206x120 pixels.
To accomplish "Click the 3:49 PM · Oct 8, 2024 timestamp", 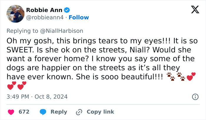I will coord(37,97).
